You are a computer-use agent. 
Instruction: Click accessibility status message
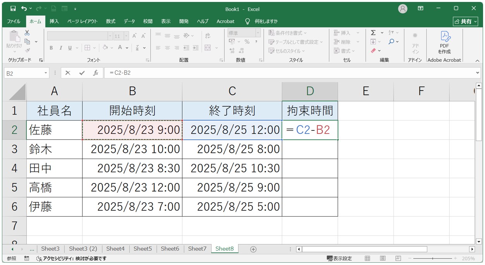pos(71,258)
